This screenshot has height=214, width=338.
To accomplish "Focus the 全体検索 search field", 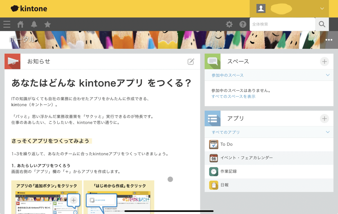I will point(283,24).
